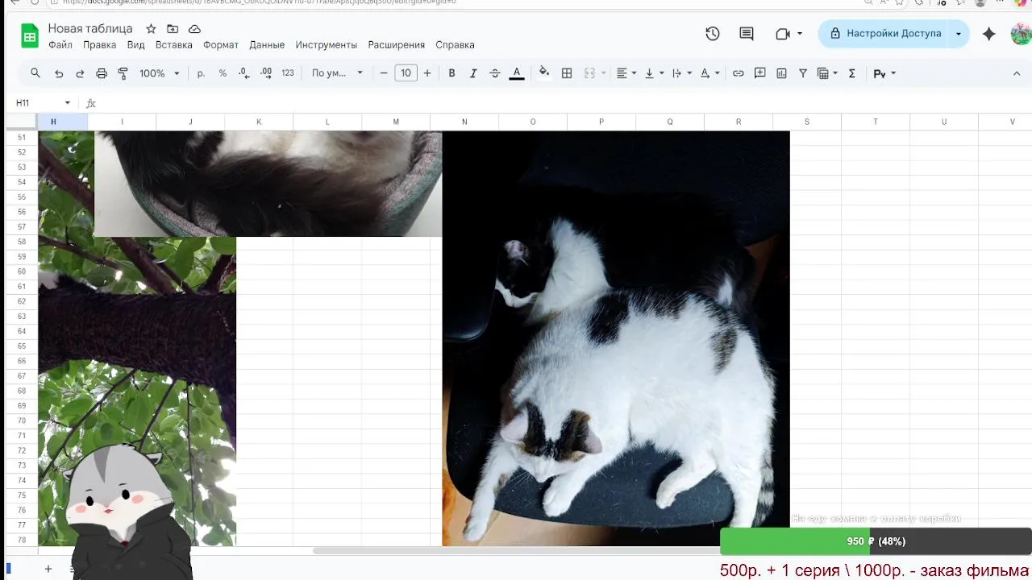Viewport: 1032px width, 580px height.
Task: Print the spreadsheet
Action: 102,73
